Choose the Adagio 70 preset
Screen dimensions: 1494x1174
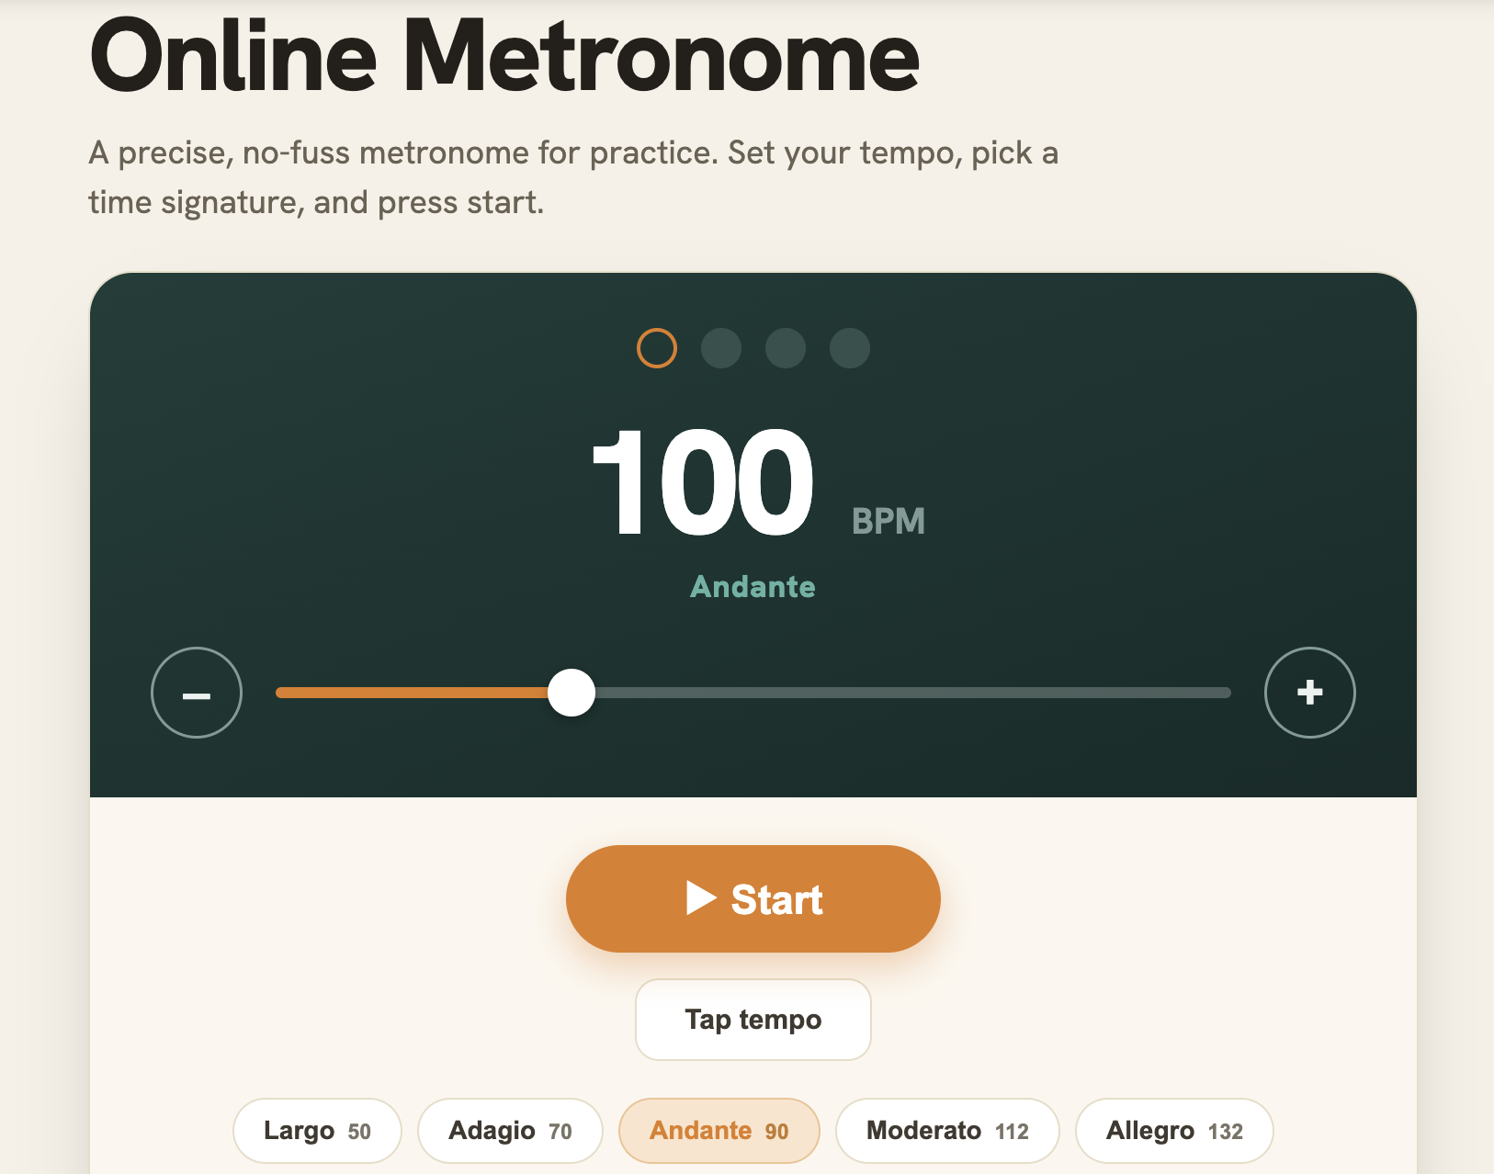click(510, 1131)
